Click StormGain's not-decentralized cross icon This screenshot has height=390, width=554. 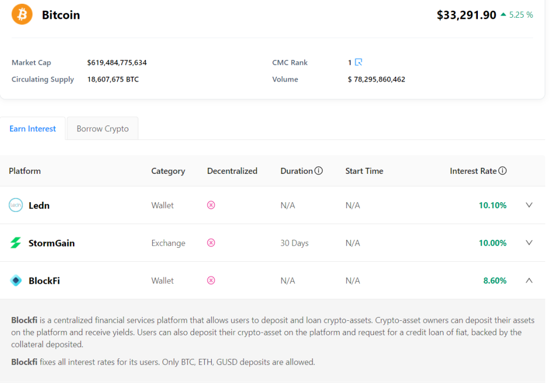click(211, 242)
